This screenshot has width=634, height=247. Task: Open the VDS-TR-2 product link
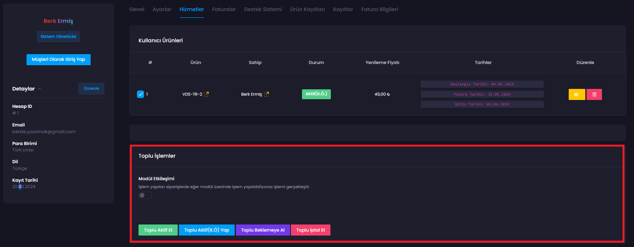pos(192,94)
